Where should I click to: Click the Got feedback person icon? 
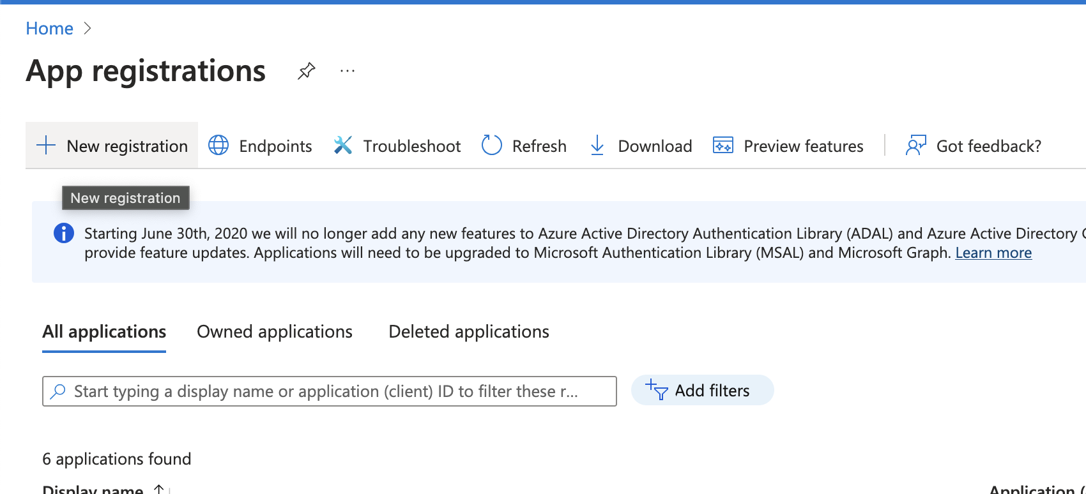pos(916,146)
